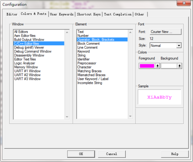The height and width of the screenshot is (162, 193).
Task: Select Operator, Block, Brackets element
Action: click(102, 39)
